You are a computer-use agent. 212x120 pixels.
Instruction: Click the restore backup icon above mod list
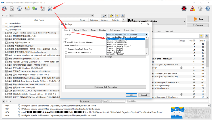117,16
